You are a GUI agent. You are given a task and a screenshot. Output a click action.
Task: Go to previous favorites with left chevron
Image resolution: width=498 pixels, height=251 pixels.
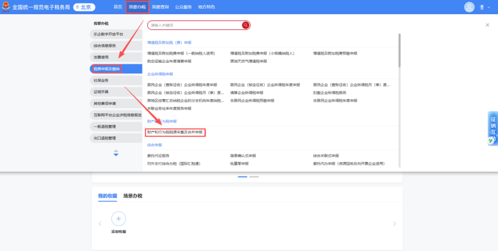100,224
